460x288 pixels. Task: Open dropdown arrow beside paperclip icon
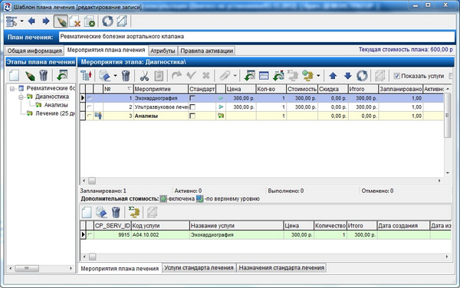(x=235, y=76)
